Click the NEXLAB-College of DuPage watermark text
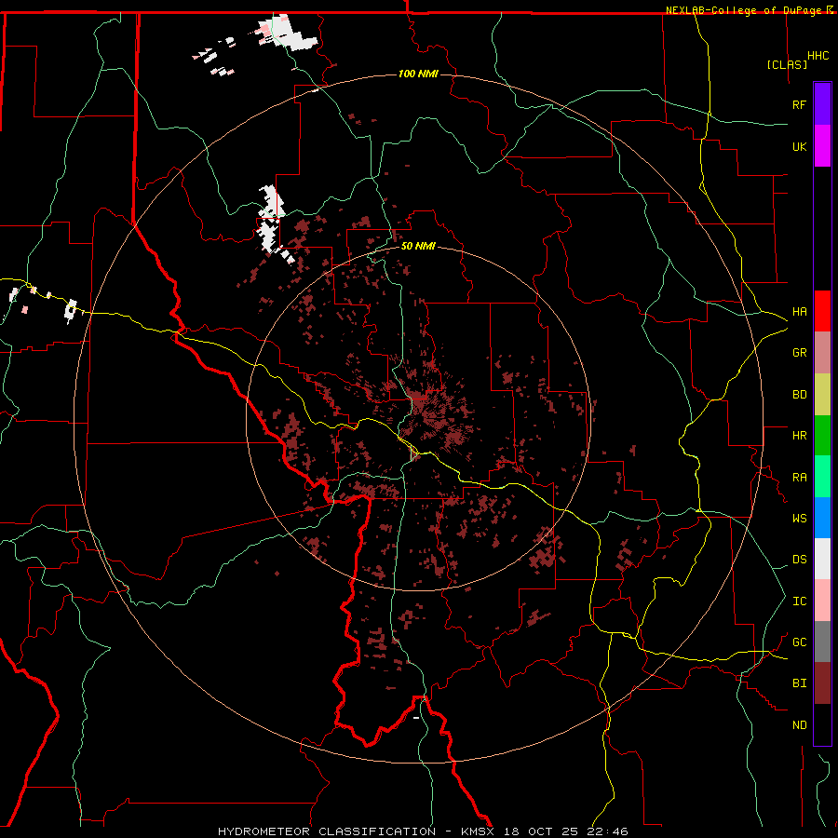 743,10
